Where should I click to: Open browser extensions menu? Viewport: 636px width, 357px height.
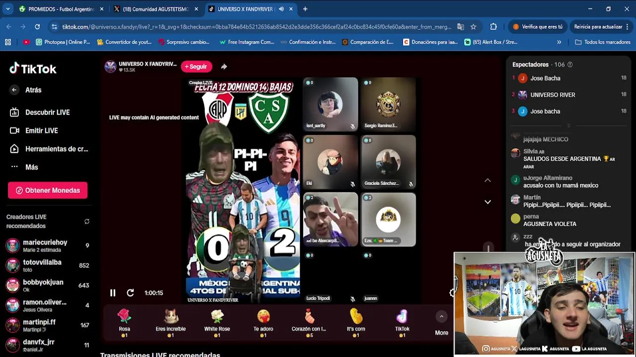click(x=493, y=27)
